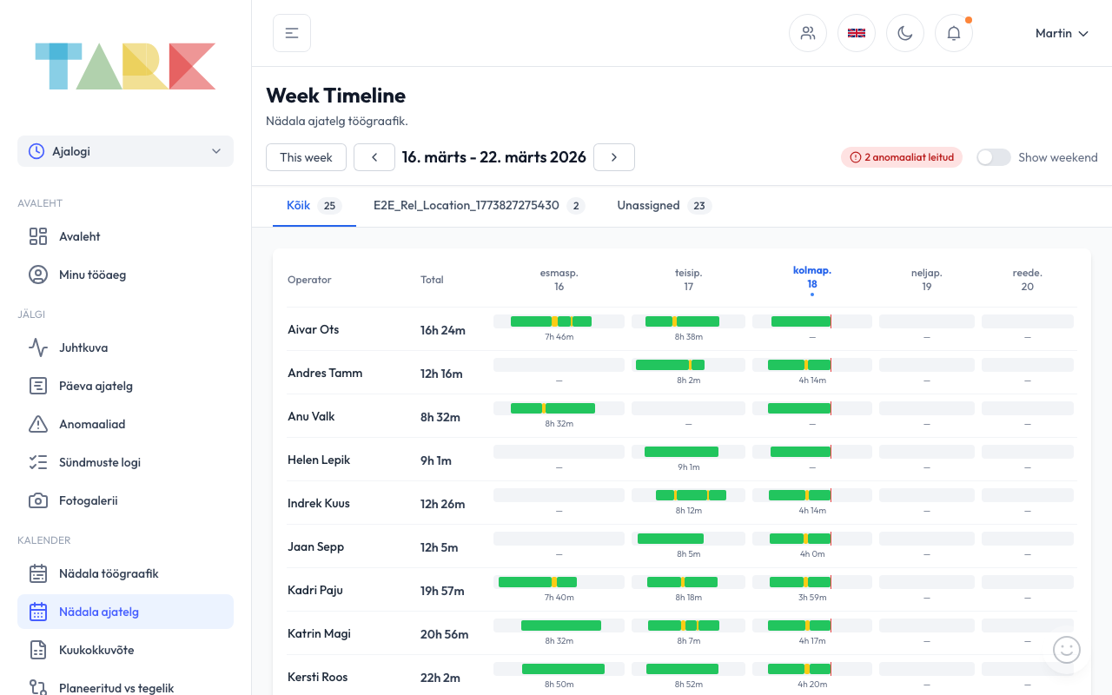Open the Martin user menu

coord(1062,33)
